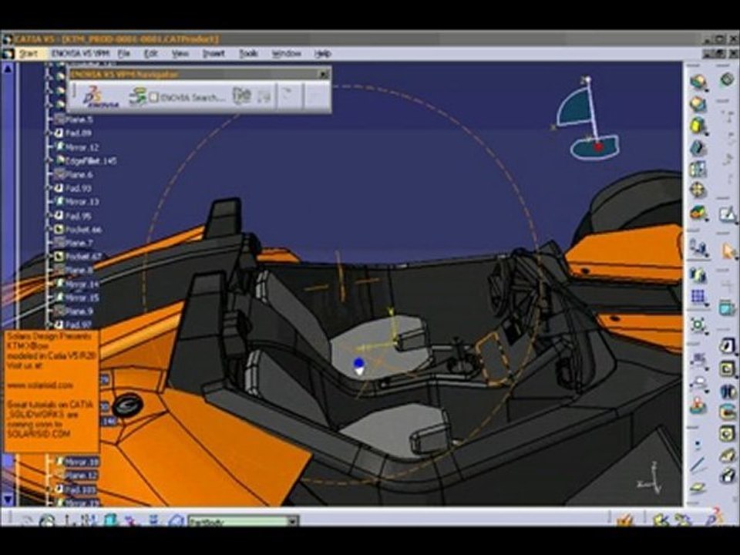
Task: Open the File menu
Action: (123, 54)
